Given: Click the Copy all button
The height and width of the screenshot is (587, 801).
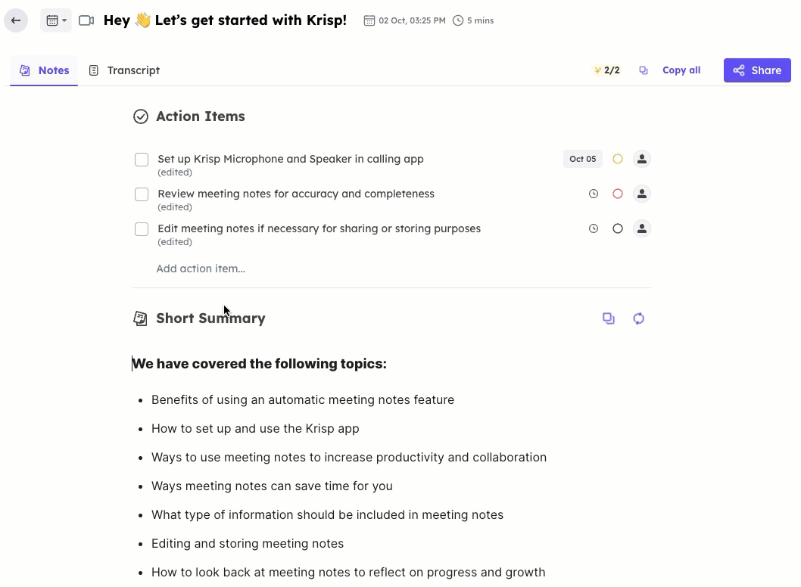Looking at the screenshot, I should click(670, 70).
